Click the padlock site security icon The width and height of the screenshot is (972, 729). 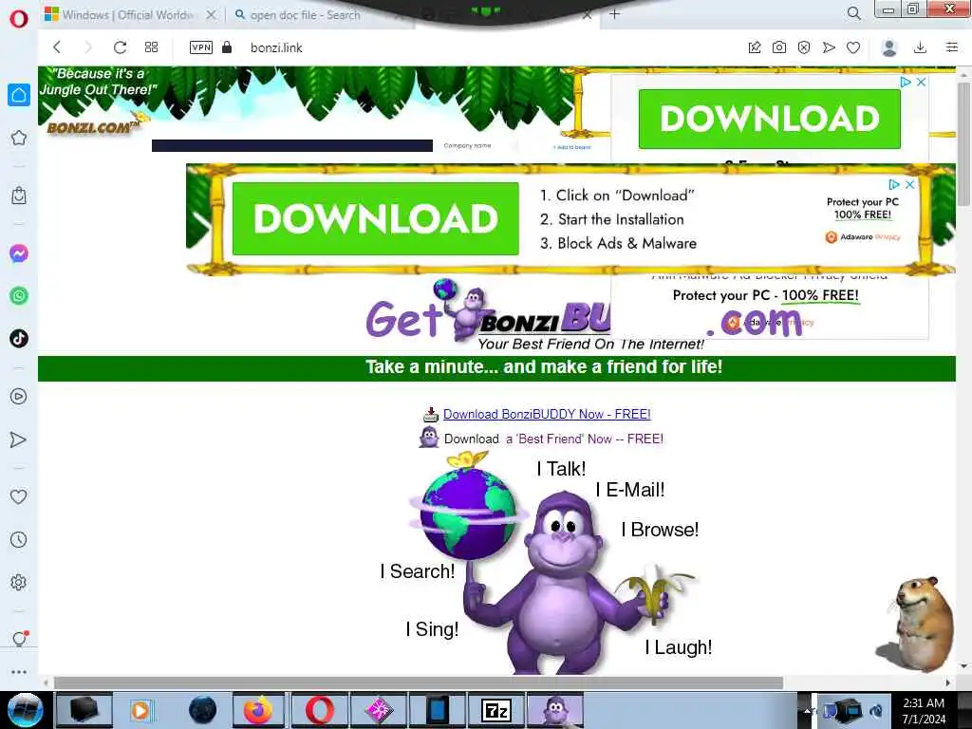click(x=227, y=47)
